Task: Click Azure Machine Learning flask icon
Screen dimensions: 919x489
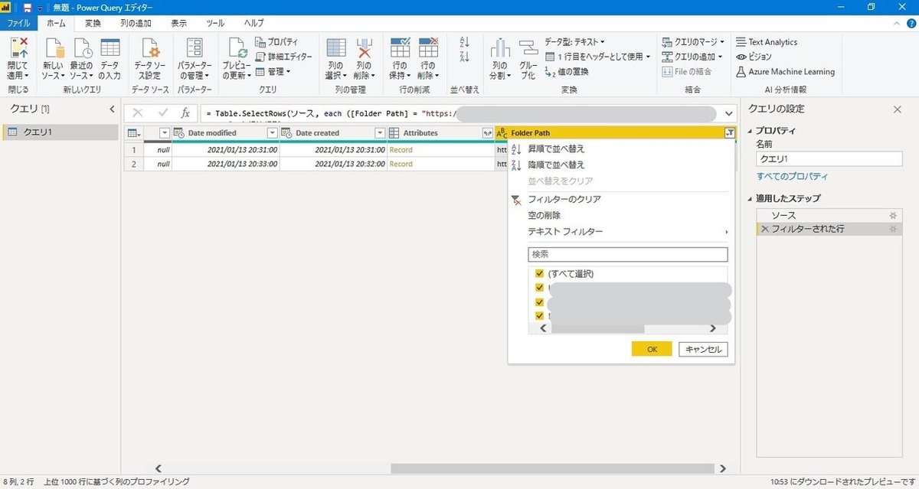Action: point(741,71)
